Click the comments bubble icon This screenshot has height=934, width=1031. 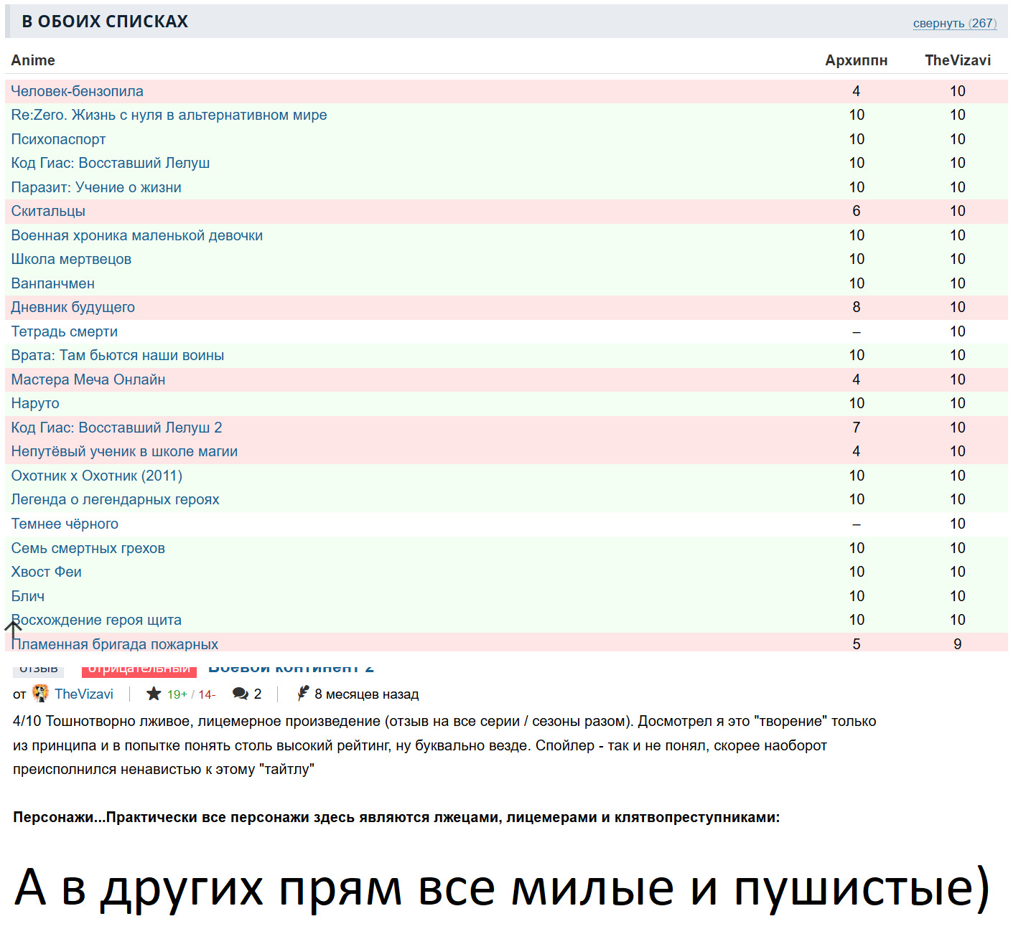pyautogui.click(x=241, y=694)
